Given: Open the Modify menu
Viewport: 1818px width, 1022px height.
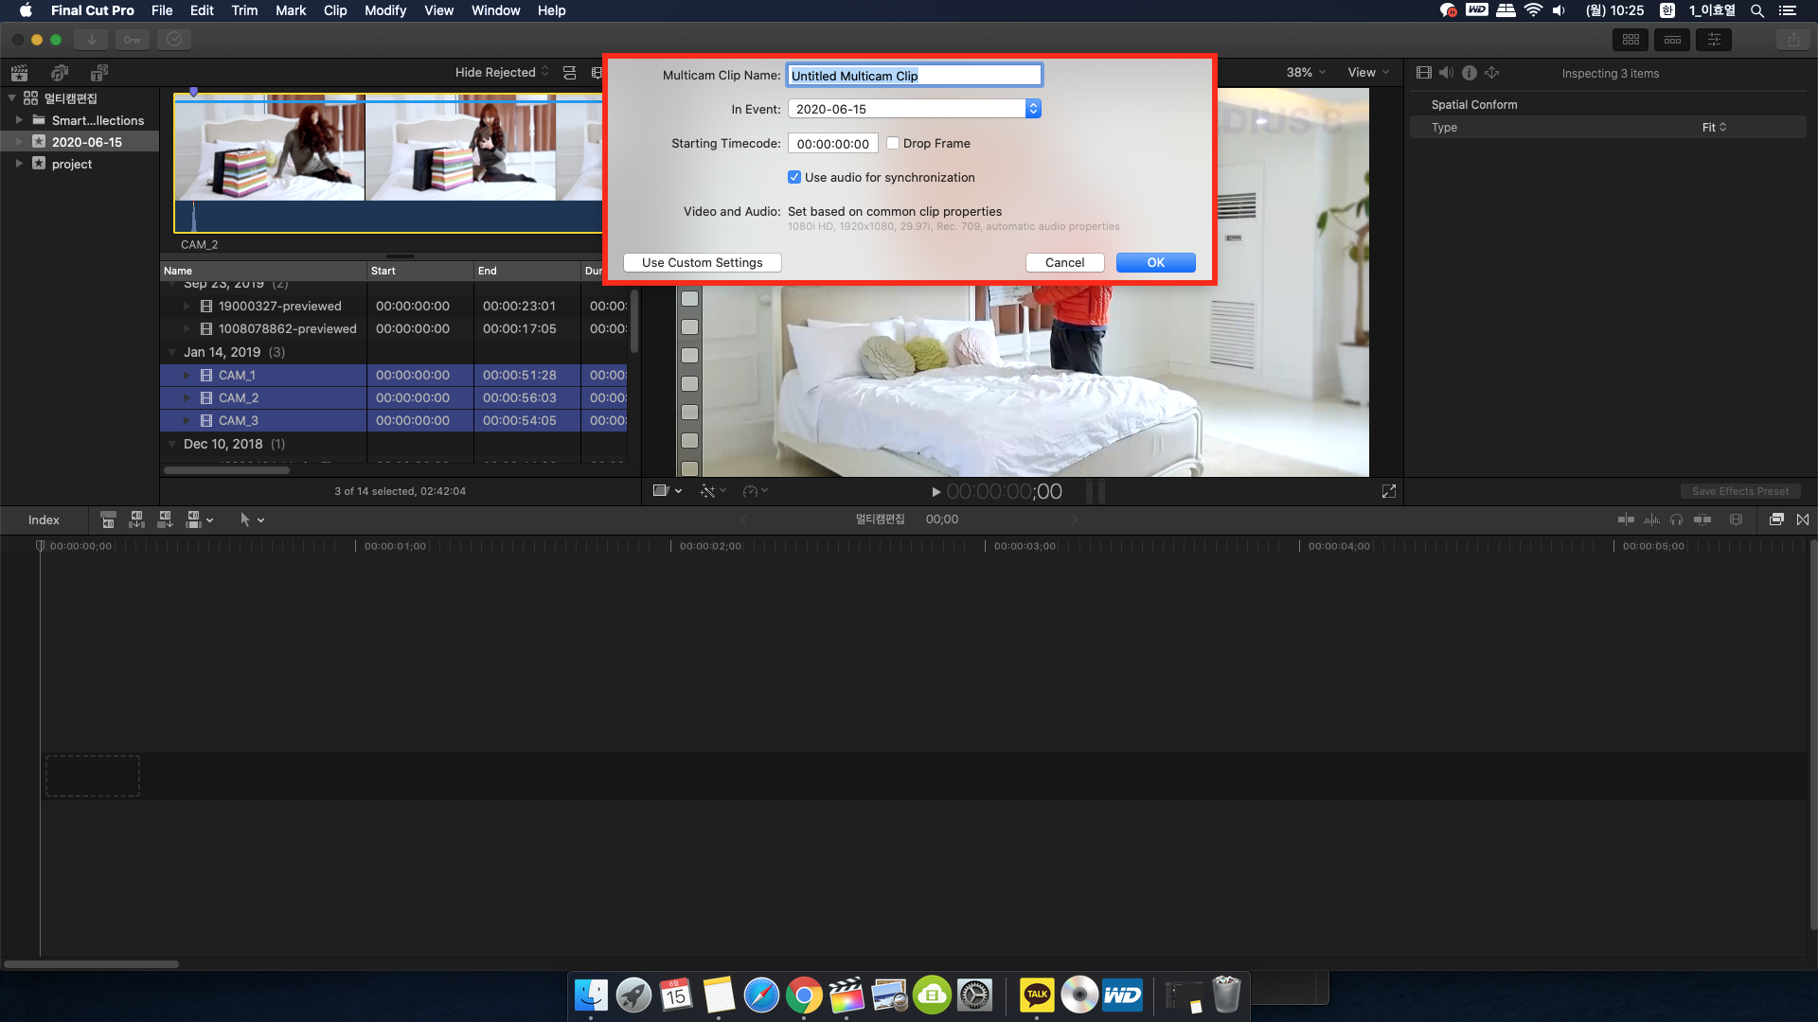Looking at the screenshot, I should (x=384, y=10).
